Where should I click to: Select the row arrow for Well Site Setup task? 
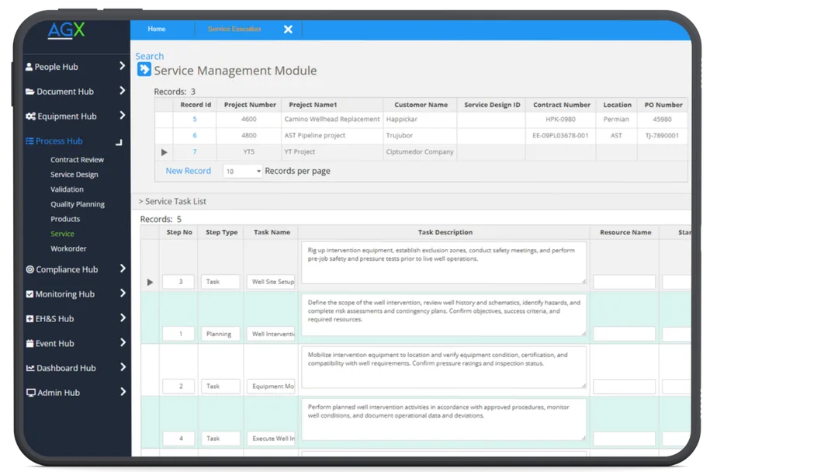150,283
